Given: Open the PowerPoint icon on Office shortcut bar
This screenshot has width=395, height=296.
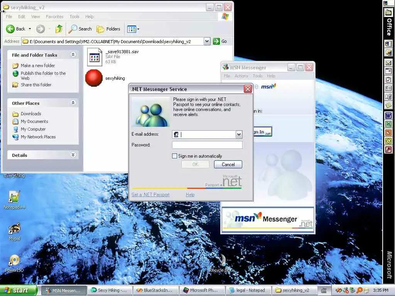Looking at the screenshot, I should point(388,133).
